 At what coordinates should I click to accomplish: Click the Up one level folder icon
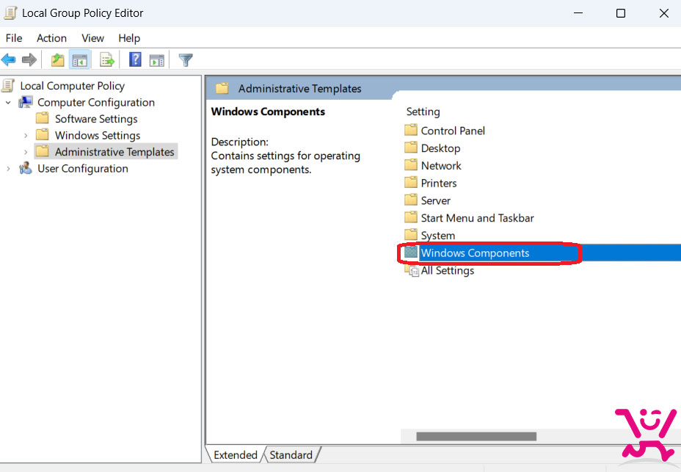57,59
